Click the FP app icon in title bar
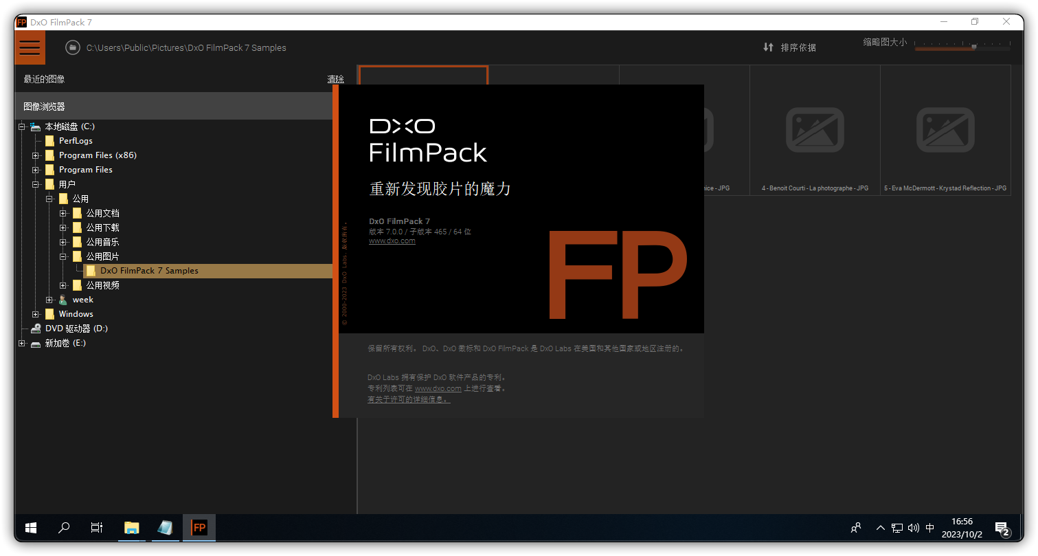The image size is (1038, 556). click(21, 22)
